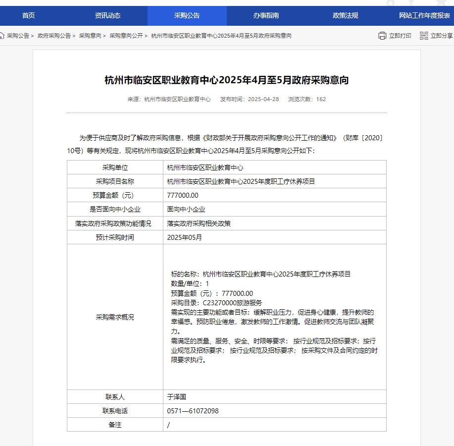This screenshot has width=454, height=446.
Task: Click the 立即打印 text label
Action: (x=400, y=36)
